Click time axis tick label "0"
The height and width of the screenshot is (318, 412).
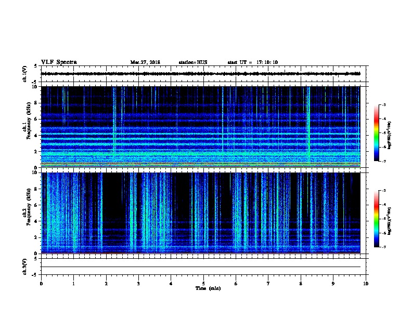41,284
